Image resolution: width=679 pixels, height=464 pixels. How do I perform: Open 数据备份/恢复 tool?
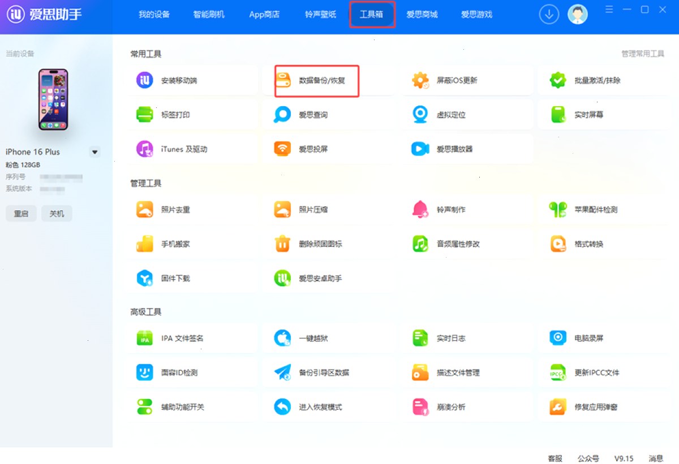(x=317, y=81)
